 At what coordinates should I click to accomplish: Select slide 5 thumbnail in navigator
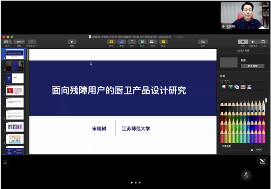[15, 102]
